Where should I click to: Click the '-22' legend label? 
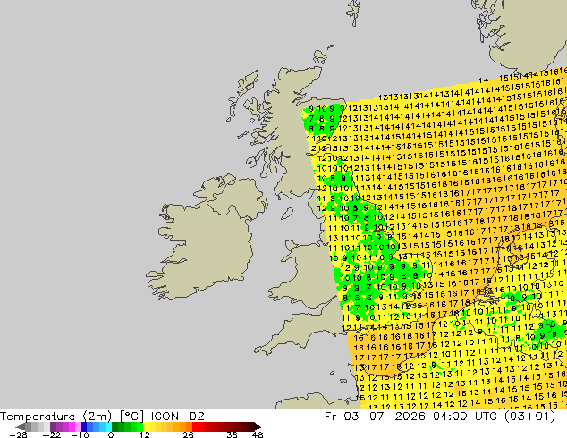coord(52,434)
